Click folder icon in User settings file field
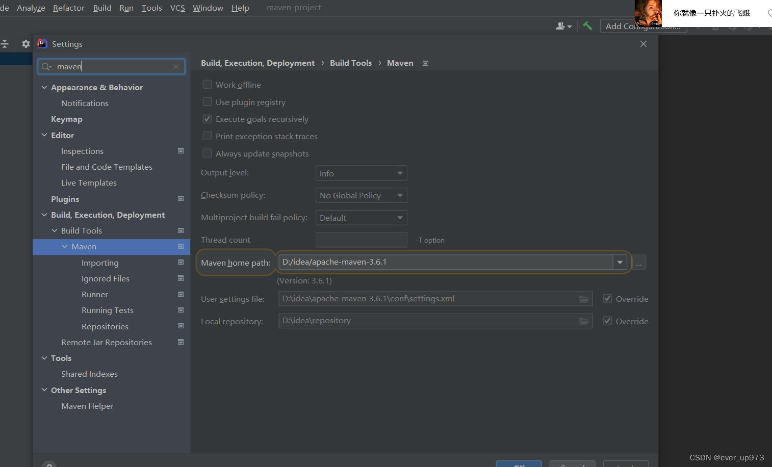The image size is (772, 467). coord(584,299)
